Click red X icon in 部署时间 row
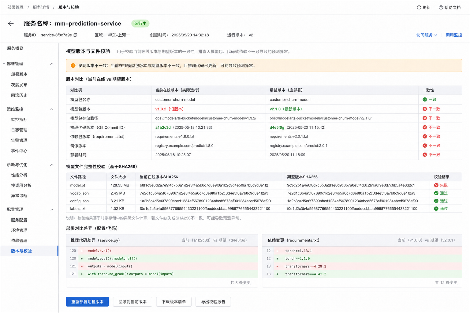The image size is (470, 313). click(x=425, y=155)
